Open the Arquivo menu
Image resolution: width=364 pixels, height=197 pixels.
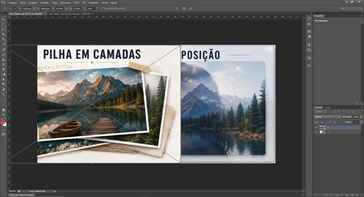point(13,3)
